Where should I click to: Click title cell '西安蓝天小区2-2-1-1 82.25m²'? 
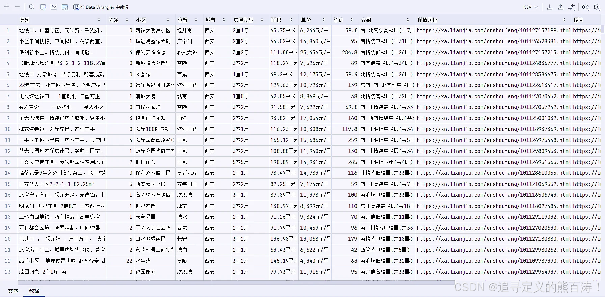click(57, 184)
